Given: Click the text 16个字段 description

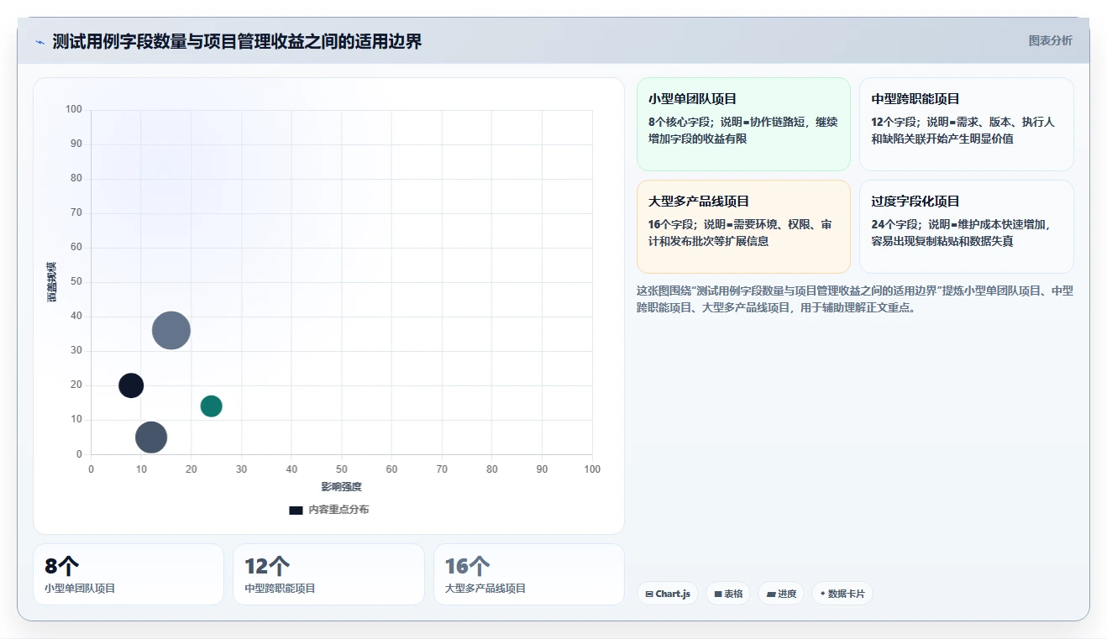Looking at the screenshot, I should tap(740, 233).
